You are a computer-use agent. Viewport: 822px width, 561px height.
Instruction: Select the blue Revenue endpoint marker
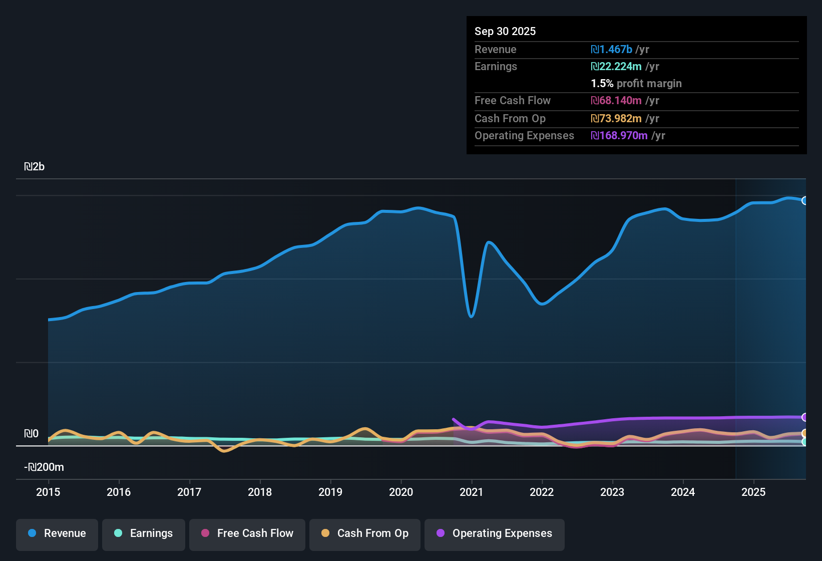click(805, 200)
